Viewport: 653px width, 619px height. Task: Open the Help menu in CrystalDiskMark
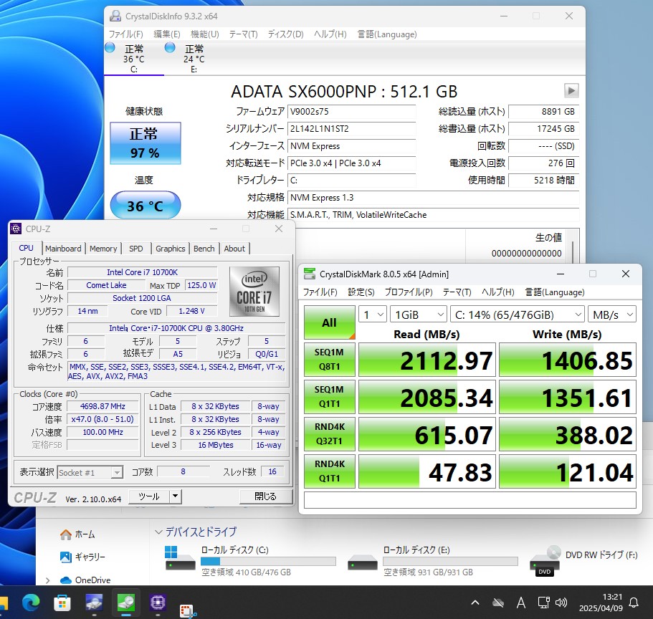coord(497,292)
